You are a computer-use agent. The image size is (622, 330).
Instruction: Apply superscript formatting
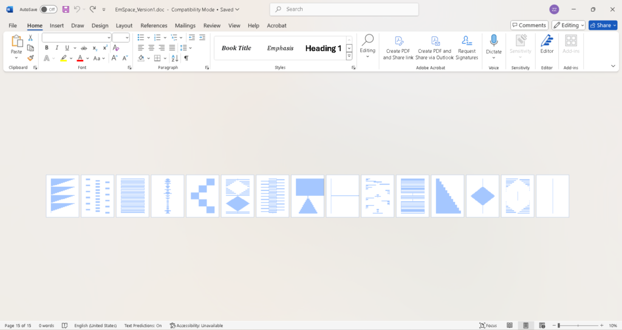[105, 48]
